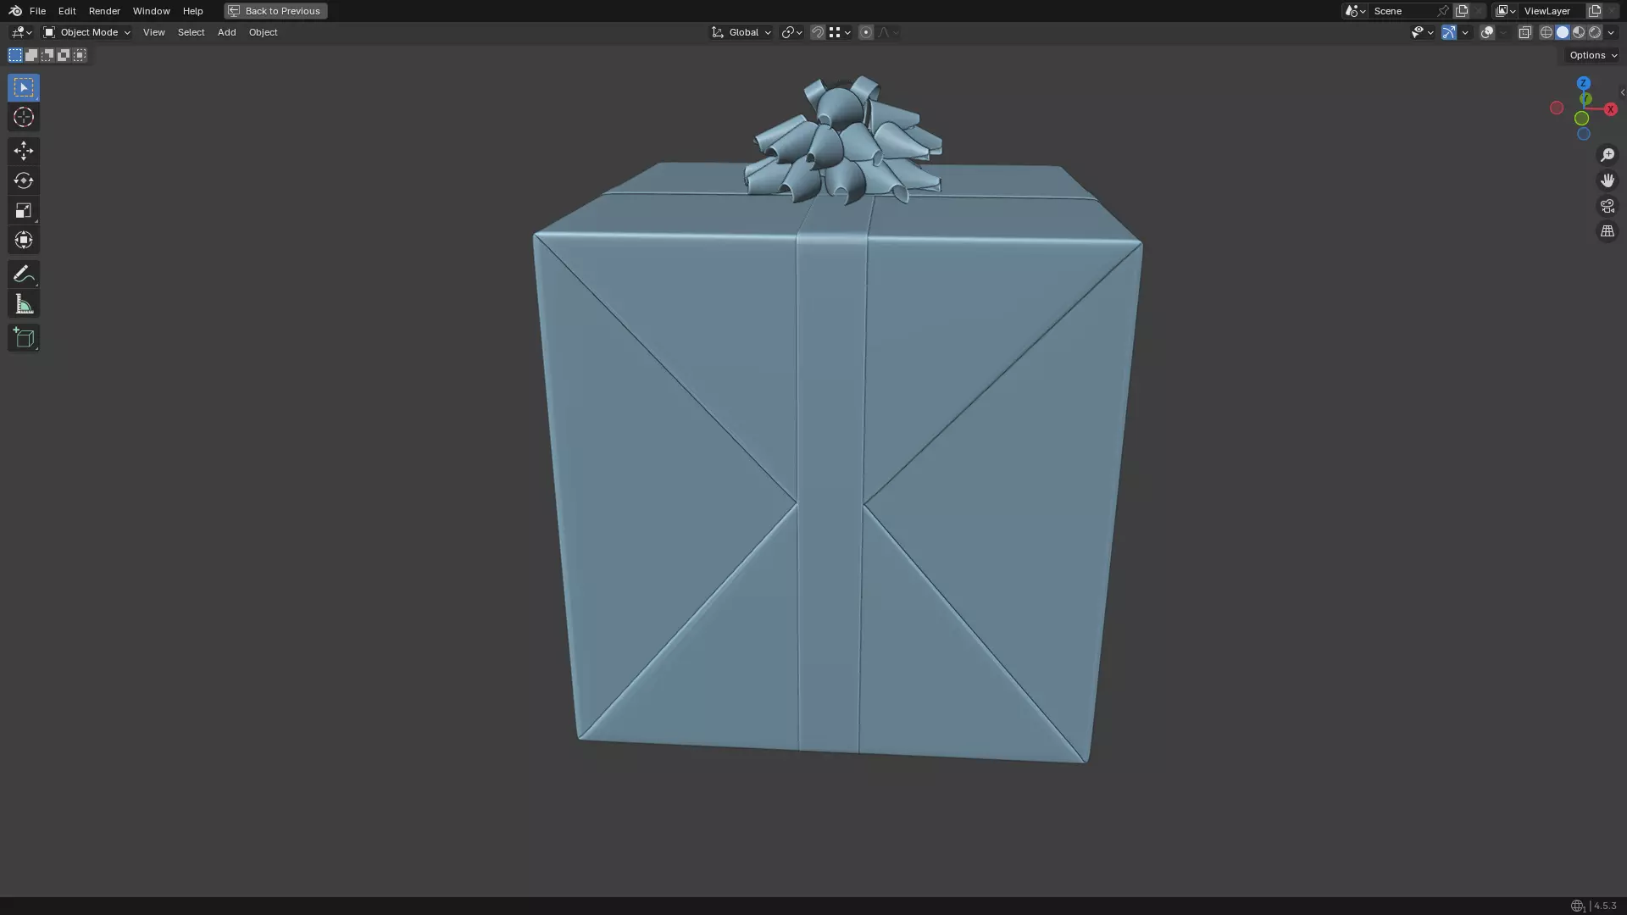1627x915 pixels.
Task: Click the red X axis gizmo circle
Action: click(x=1610, y=109)
